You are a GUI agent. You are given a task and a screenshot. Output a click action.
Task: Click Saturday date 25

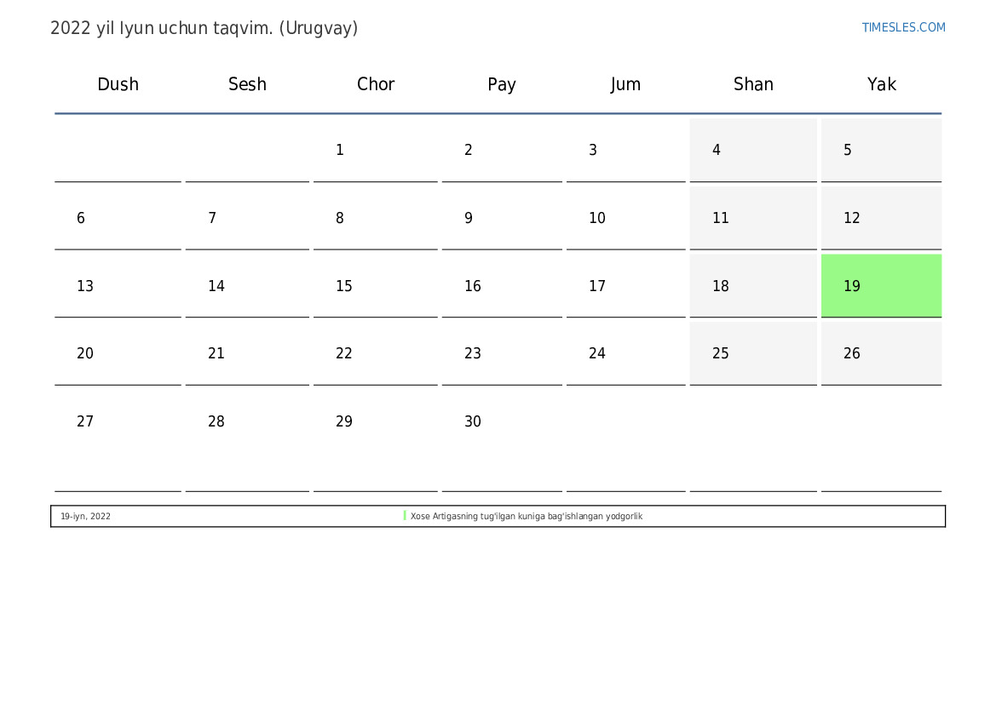753,353
